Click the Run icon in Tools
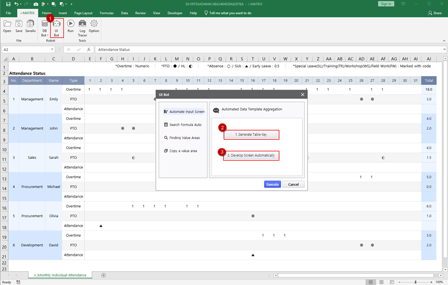The height and width of the screenshot is (285, 448). click(71, 26)
